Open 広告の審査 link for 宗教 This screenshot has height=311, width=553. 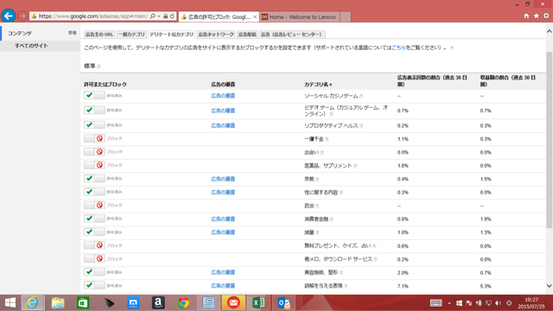(x=223, y=179)
